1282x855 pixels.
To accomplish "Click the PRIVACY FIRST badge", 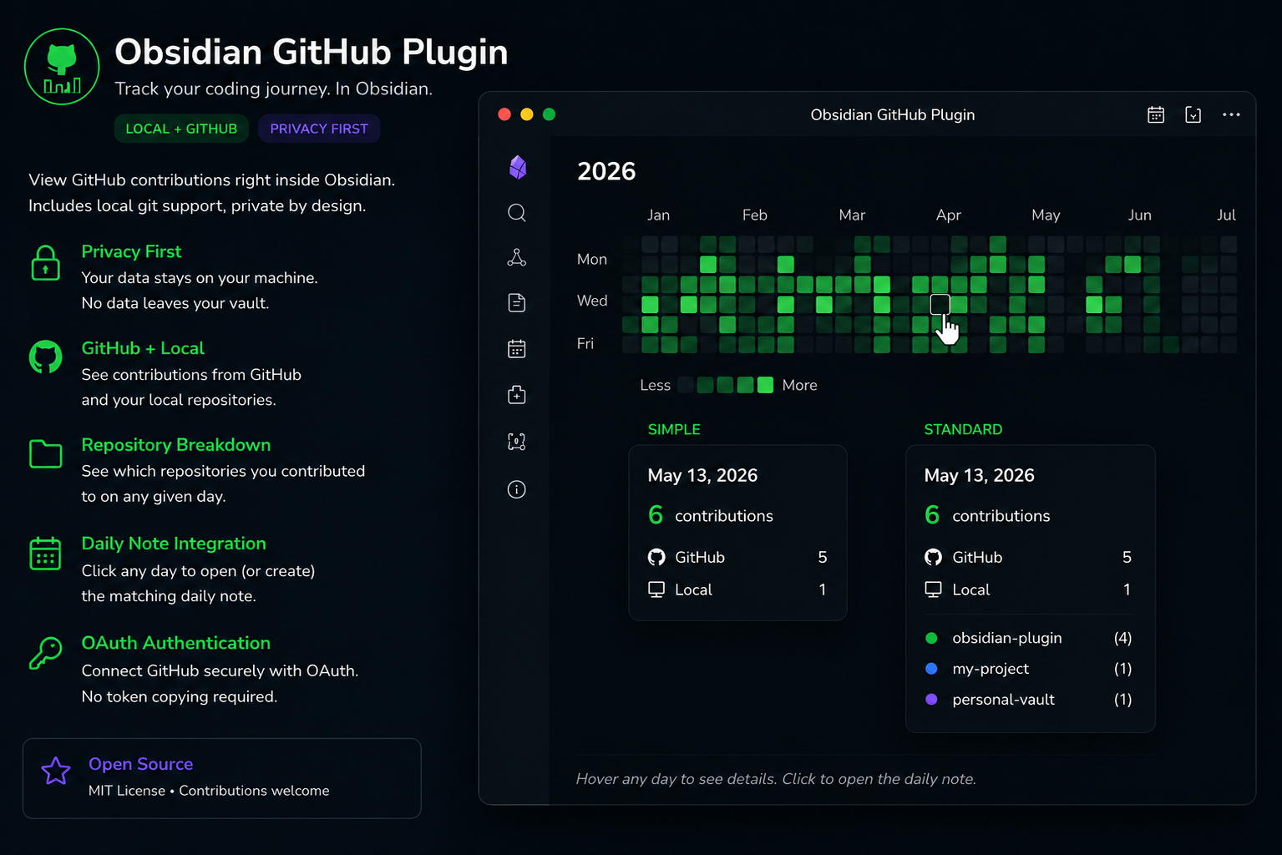I will click(319, 129).
